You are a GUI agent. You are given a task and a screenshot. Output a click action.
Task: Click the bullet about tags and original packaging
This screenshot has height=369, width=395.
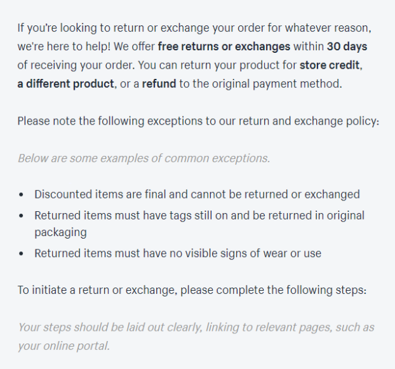tap(199, 224)
